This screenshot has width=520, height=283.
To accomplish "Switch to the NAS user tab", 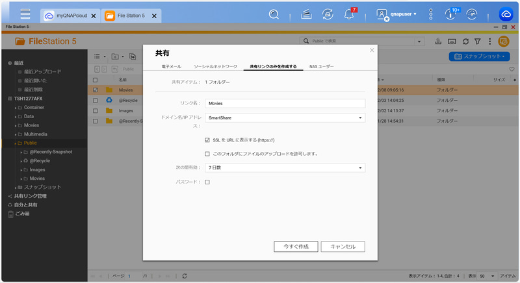I will [322, 66].
